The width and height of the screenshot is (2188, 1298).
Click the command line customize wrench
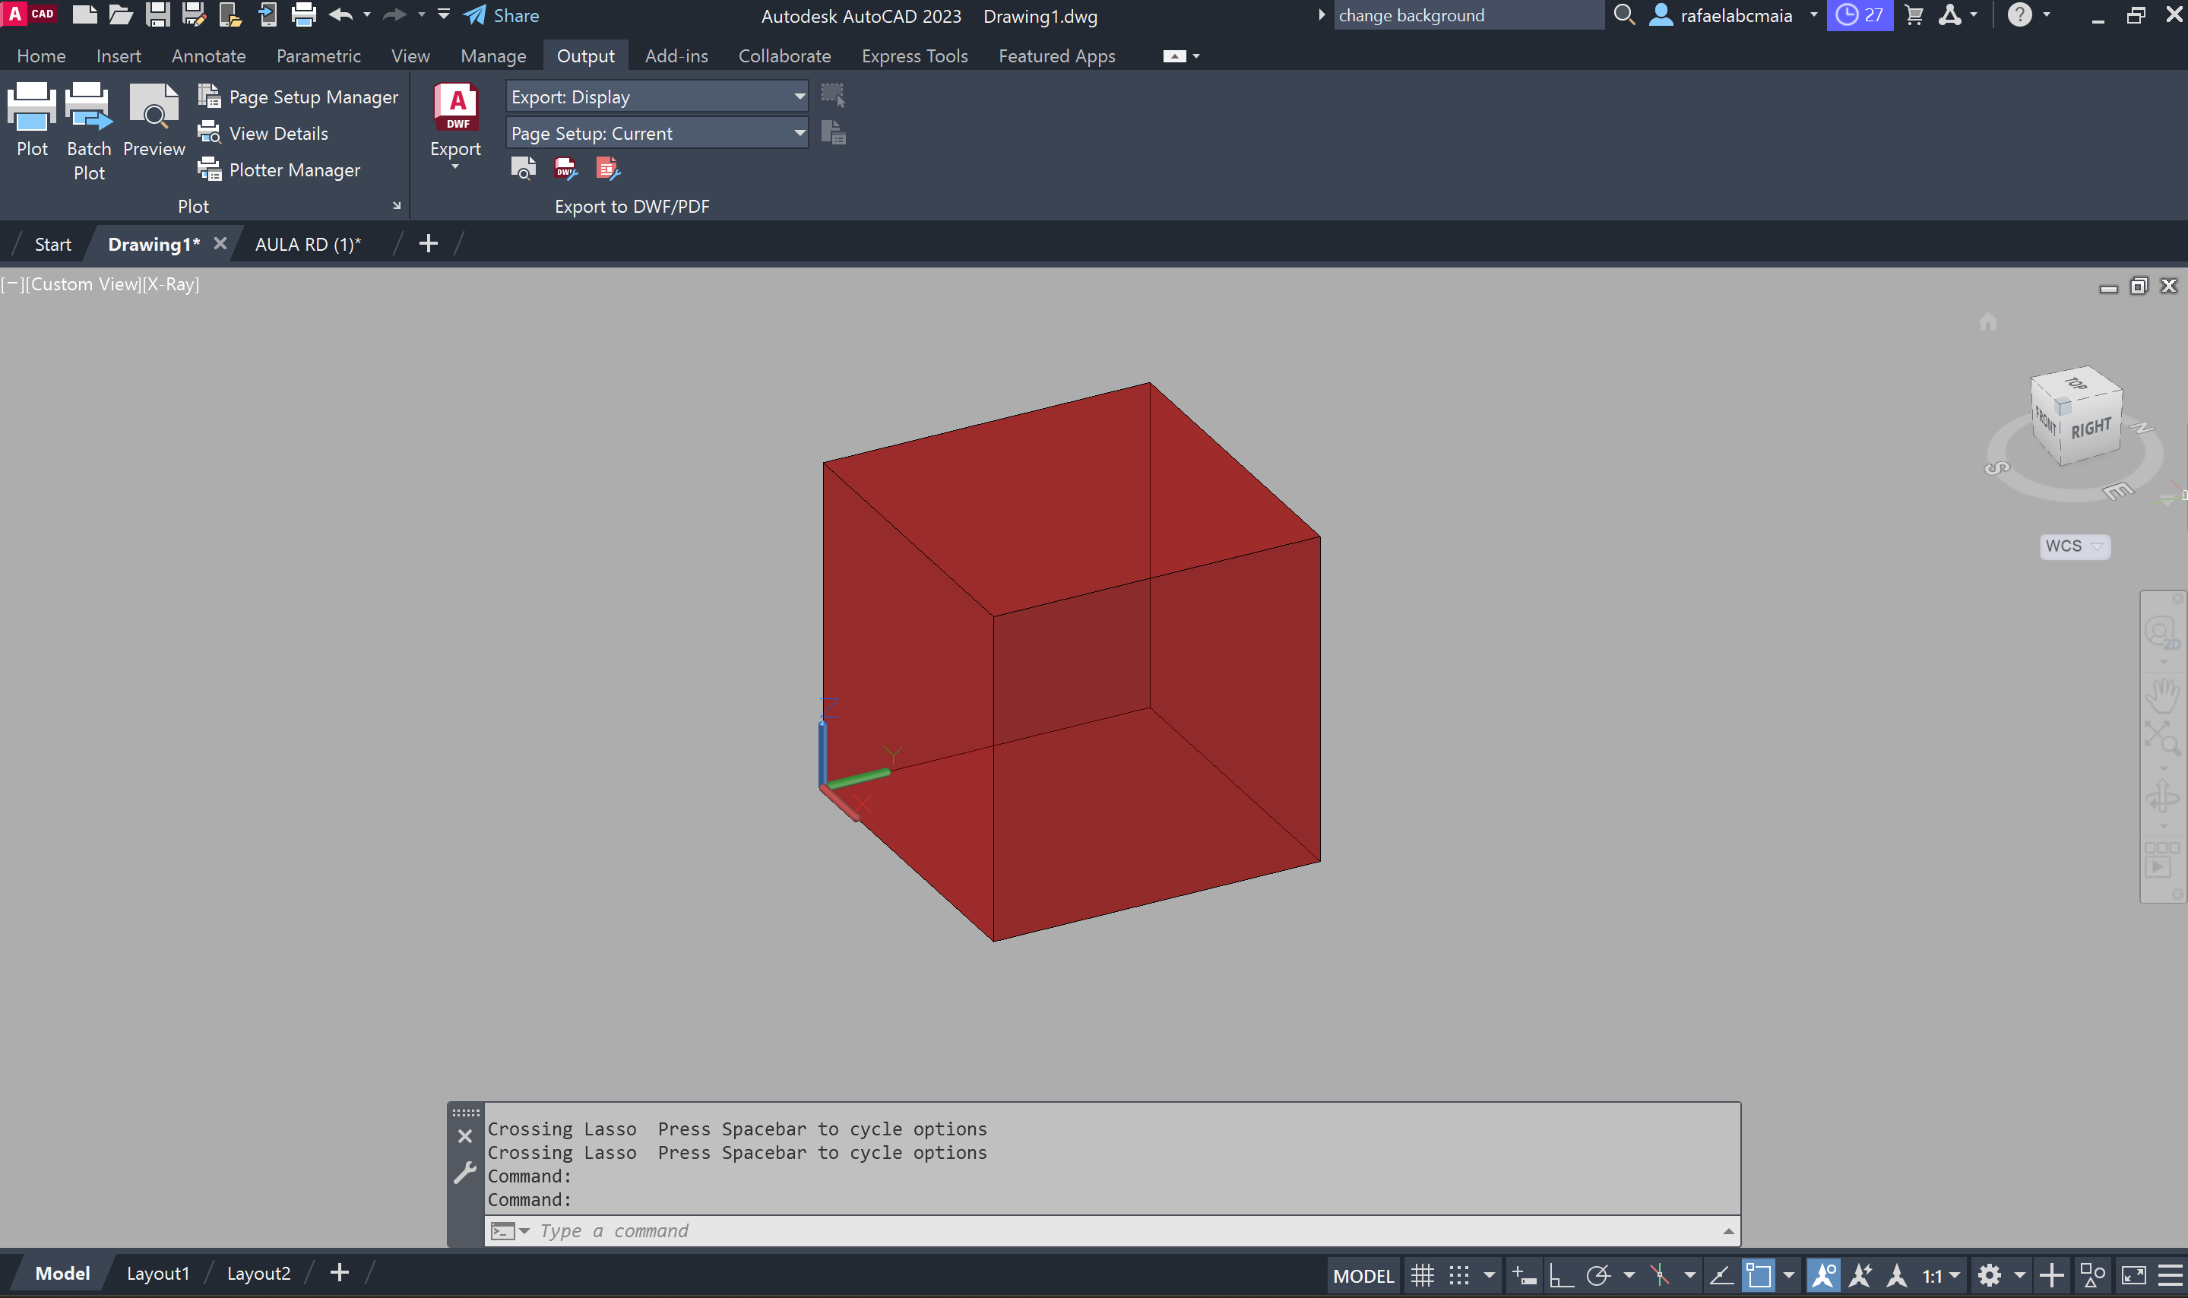point(465,1172)
